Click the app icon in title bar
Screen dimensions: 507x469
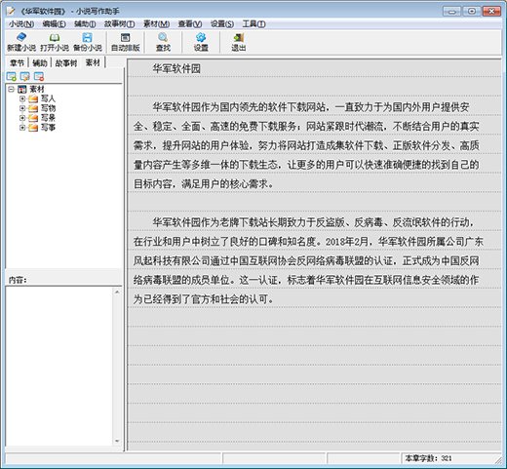11,11
